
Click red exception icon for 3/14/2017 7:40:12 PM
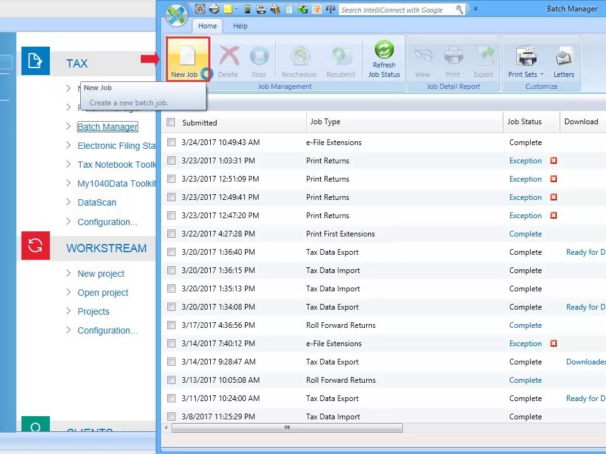click(554, 344)
